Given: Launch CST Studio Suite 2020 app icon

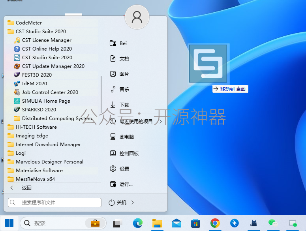Looking at the screenshot, I should click(17, 58).
